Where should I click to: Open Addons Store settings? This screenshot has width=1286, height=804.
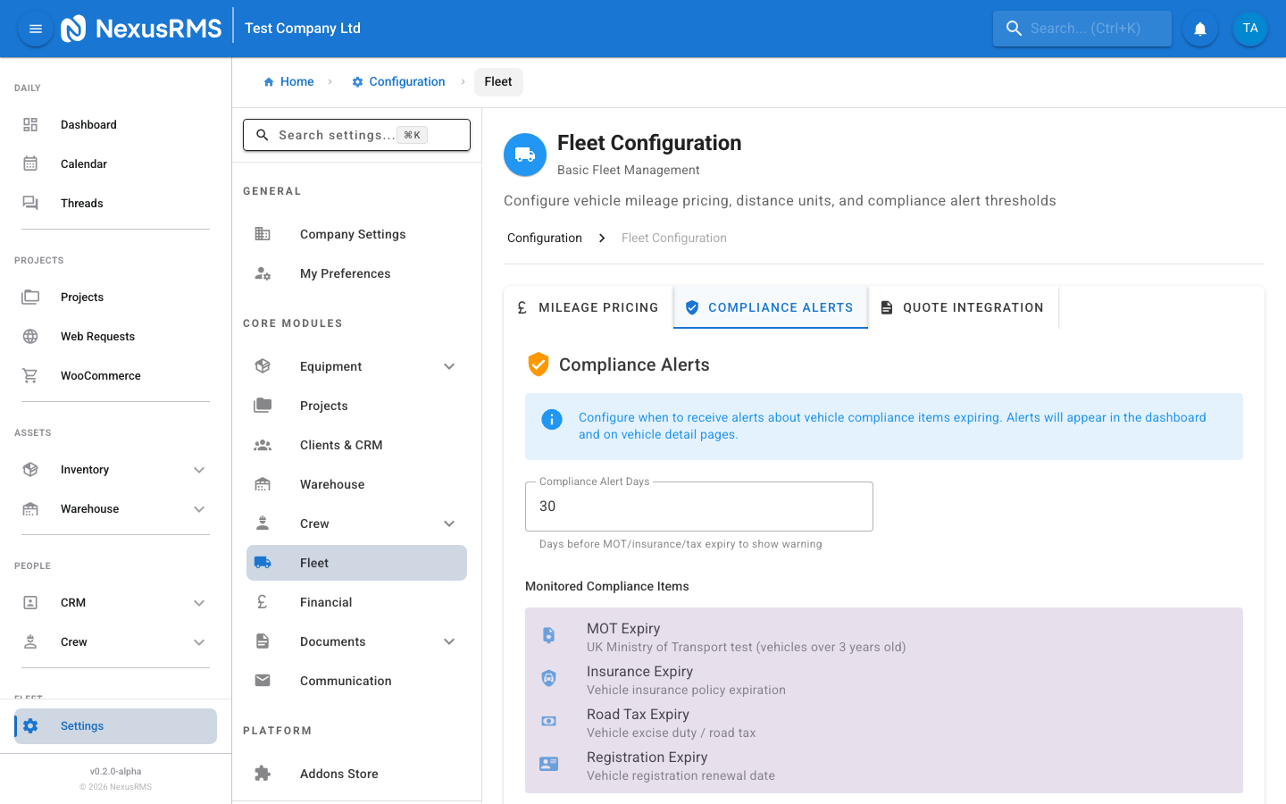tap(339, 774)
